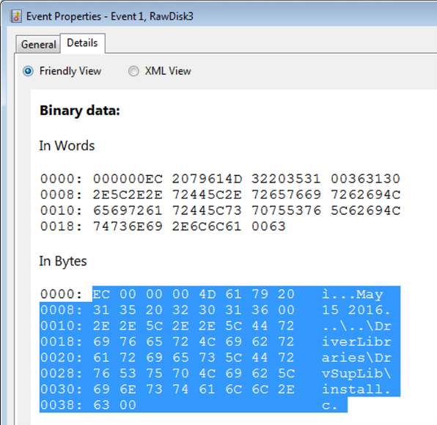437x425 pixels.
Task: Click byte EC in the highlighted bytes
Action: pyautogui.click(x=101, y=295)
